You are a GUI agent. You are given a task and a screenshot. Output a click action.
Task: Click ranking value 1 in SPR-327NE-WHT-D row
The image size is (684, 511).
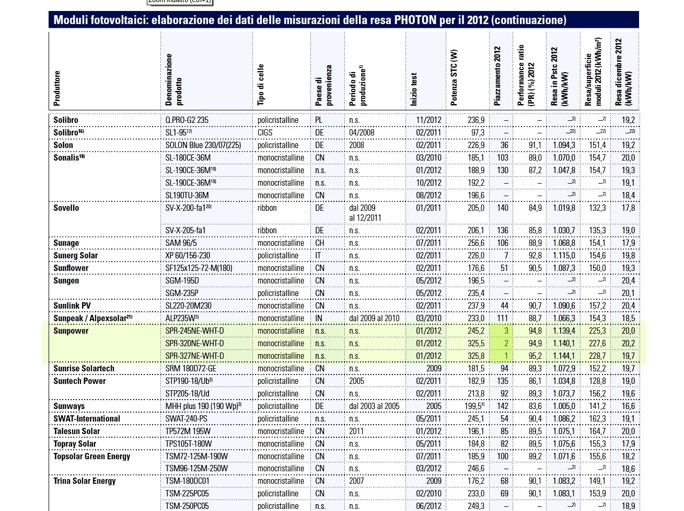pyautogui.click(x=506, y=356)
